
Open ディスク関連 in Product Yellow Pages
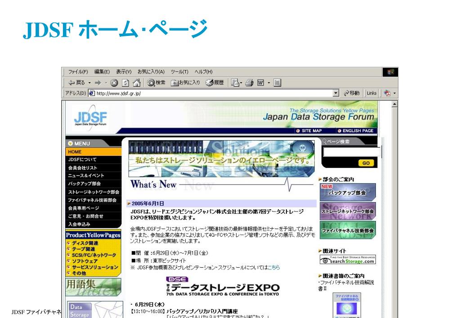coord(85,243)
